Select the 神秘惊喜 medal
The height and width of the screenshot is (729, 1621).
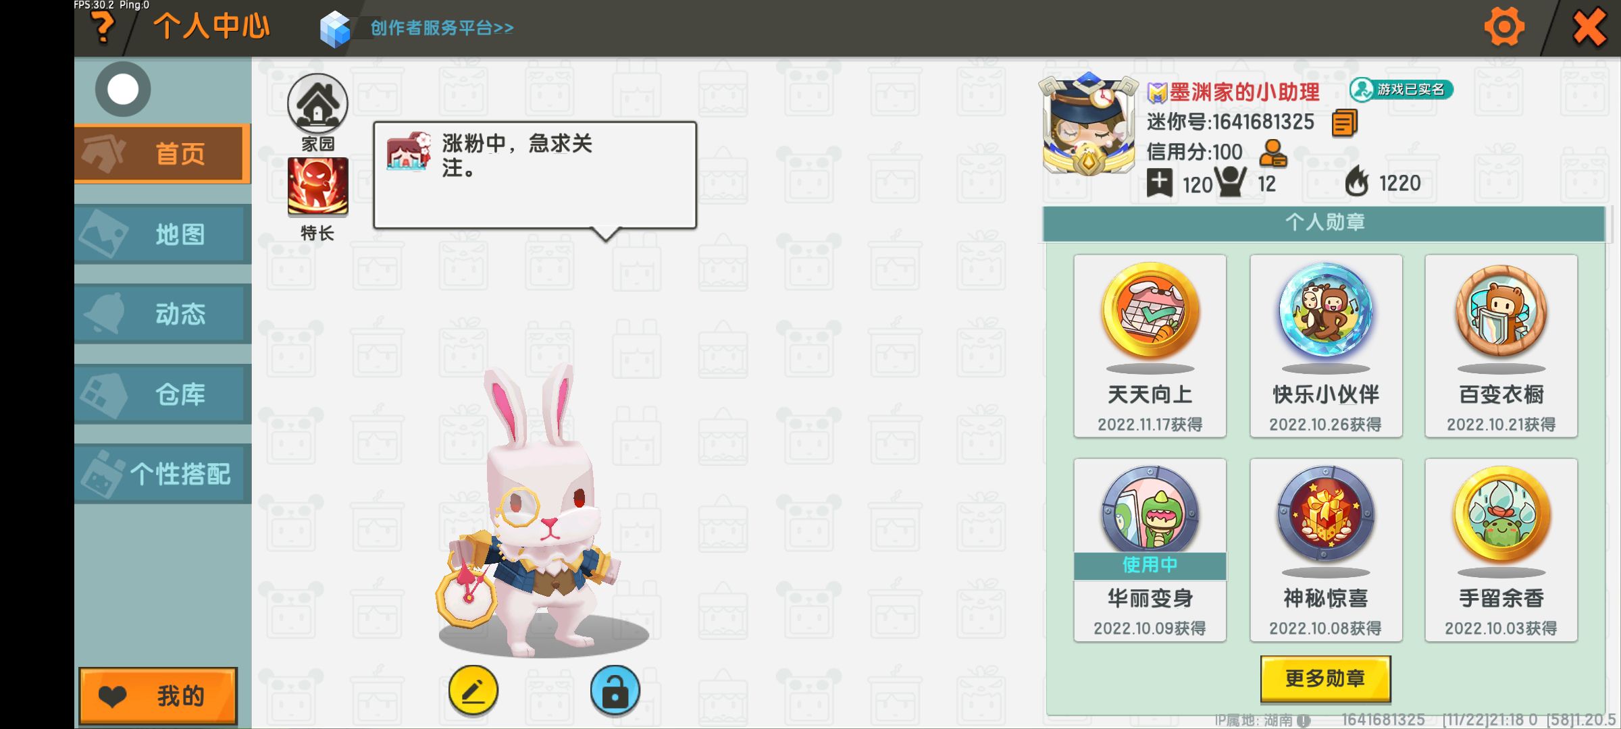tap(1326, 549)
